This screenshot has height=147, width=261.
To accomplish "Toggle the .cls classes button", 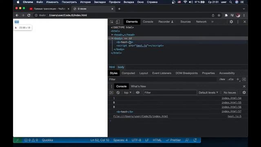I will click(x=230, y=79).
